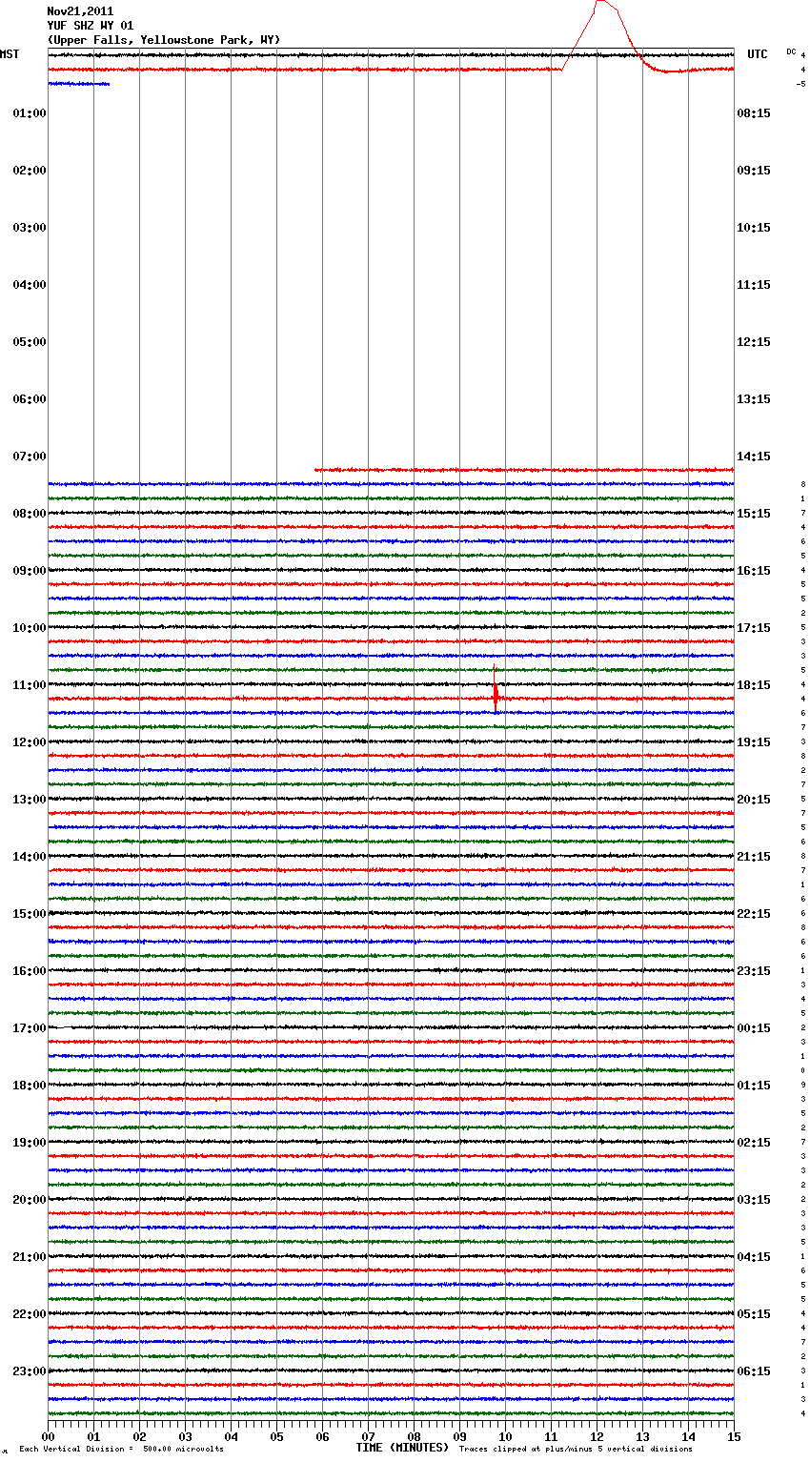The image size is (810, 1462).
Task: Click the 19:15 UTC time label
Action: pyautogui.click(x=754, y=742)
